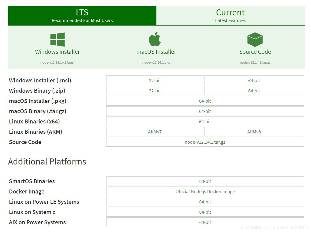Image resolution: width=311 pixels, height=233 pixels.
Task: Download 64-bit macOS Binary (.tar.gz)
Action: pos(205,111)
